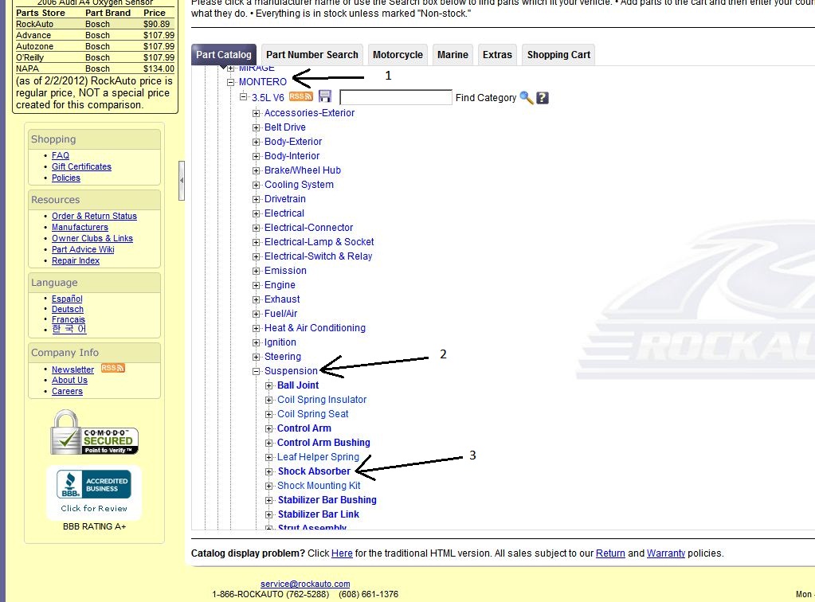This screenshot has height=602, width=815.
Task: Switch language to Korean
Action: point(69,330)
